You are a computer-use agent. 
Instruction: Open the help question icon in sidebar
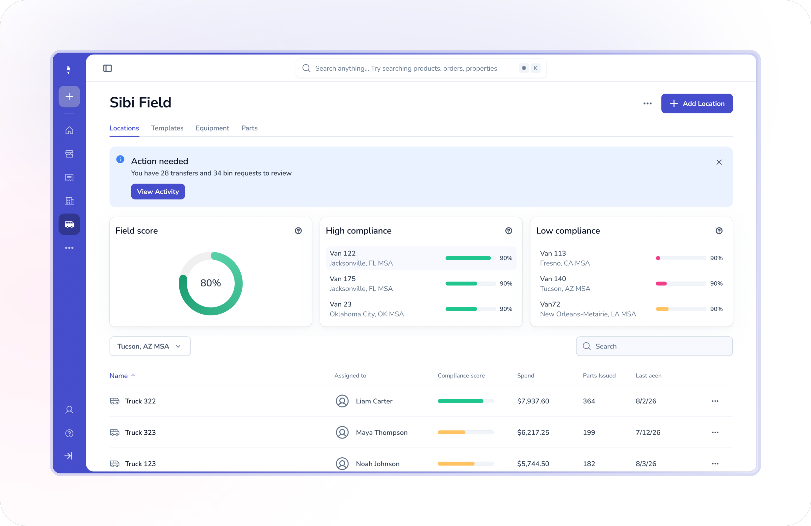point(69,433)
